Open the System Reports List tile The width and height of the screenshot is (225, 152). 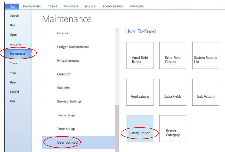tap(206, 55)
